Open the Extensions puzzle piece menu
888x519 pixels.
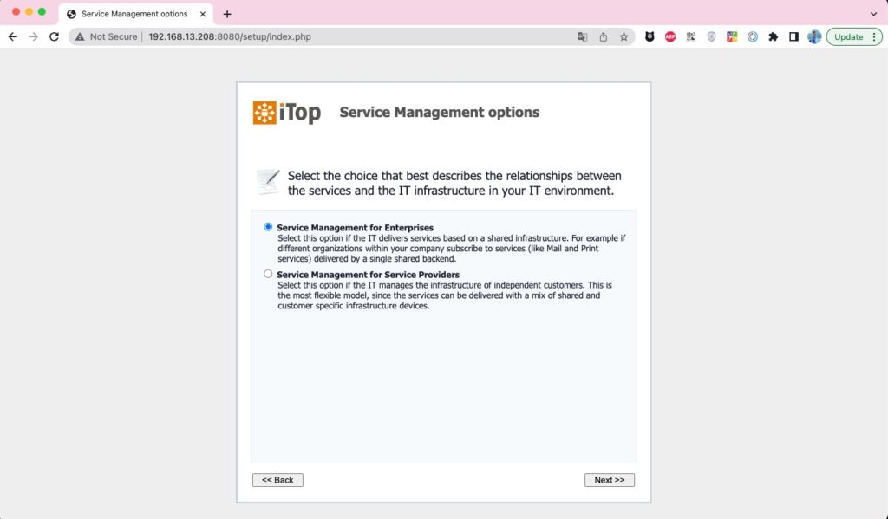[773, 36]
